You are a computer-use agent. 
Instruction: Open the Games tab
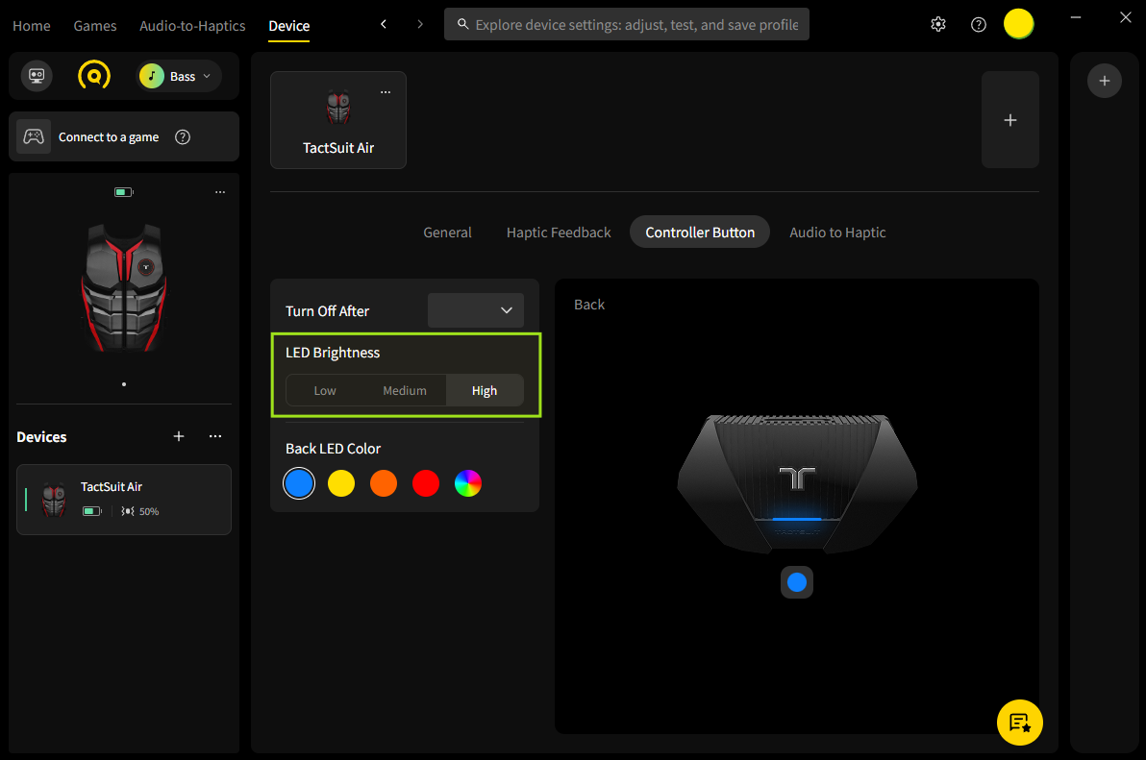(95, 26)
